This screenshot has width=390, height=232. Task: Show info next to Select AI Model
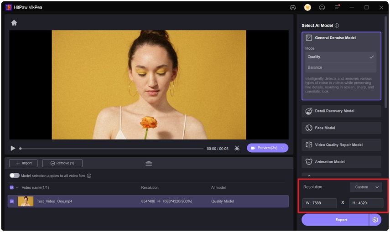pyautogui.click(x=337, y=26)
